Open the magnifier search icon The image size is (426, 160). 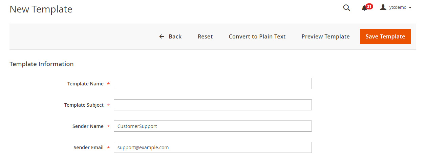pos(346,8)
